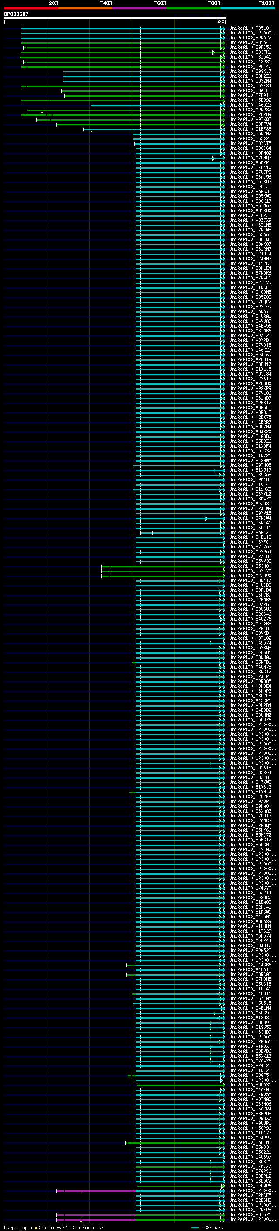Image resolution: width=279 pixels, height=1231 pixels.
Task: Select hit label UniRef100_B9RA77
Action: coord(250,38)
